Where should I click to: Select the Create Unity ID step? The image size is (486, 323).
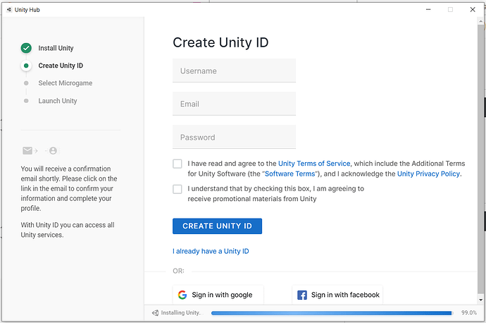[x=61, y=66]
